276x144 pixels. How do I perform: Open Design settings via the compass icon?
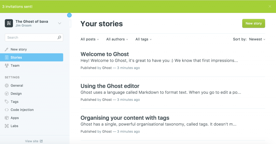click(7, 94)
